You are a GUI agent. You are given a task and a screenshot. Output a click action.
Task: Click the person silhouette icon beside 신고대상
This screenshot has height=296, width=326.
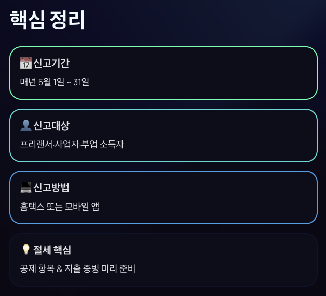click(x=26, y=125)
